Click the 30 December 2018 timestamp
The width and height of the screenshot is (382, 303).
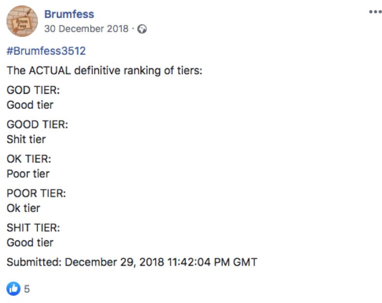click(86, 29)
